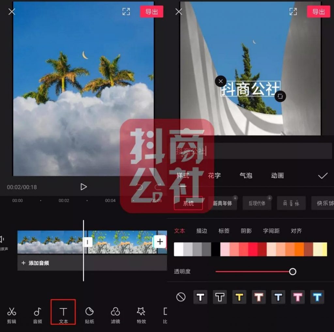Screen dimensions: 334x332
Task: Tap 导出 above the white building preview
Action: [x=319, y=11]
